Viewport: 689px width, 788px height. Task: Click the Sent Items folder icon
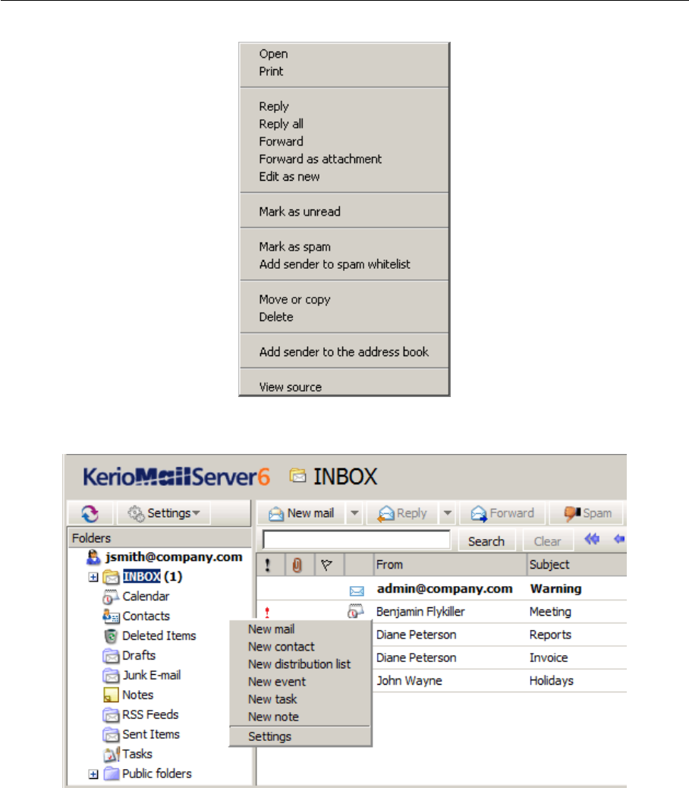click(111, 735)
